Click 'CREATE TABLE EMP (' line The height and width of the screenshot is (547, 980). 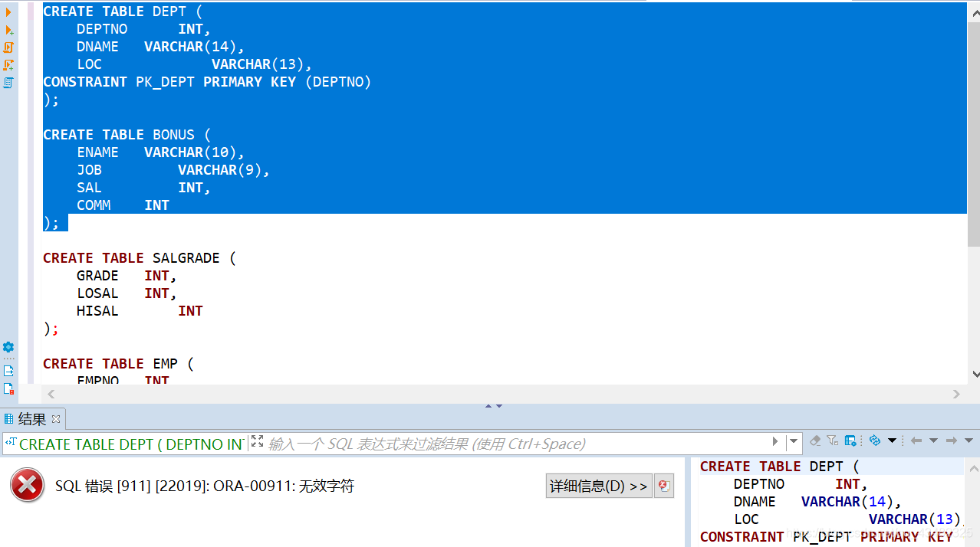118,364
